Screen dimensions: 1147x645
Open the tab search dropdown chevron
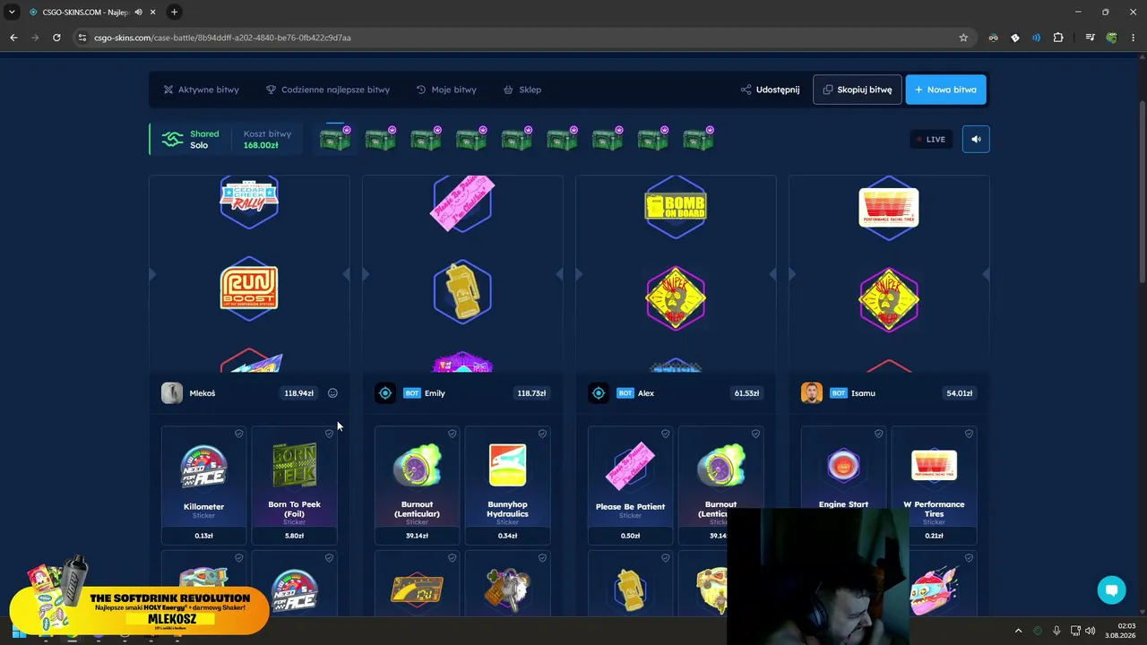pos(12,12)
